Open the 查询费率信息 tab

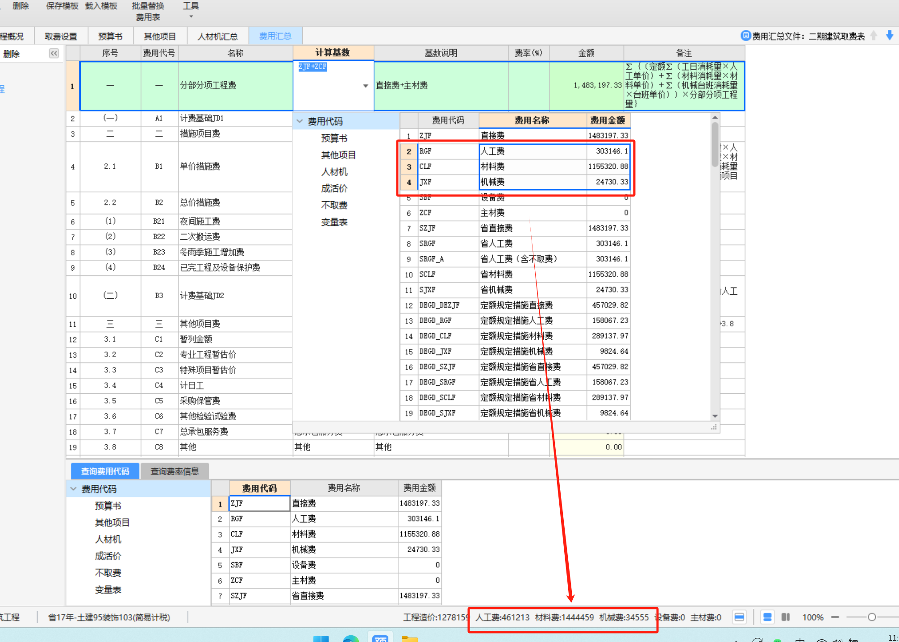pos(175,471)
